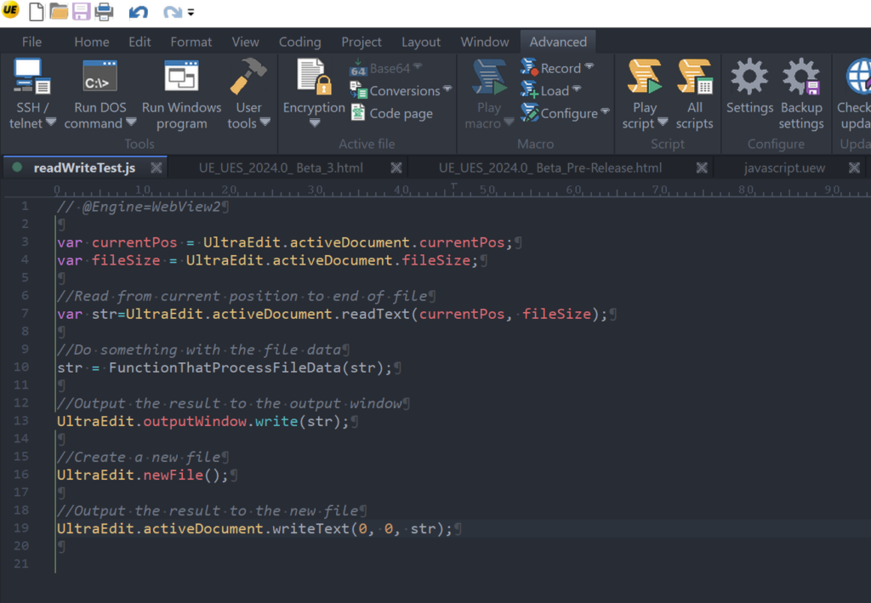Switch to the javascript.uew file tab
The height and width of the screenshot is (603, 871).
[784, 168]
